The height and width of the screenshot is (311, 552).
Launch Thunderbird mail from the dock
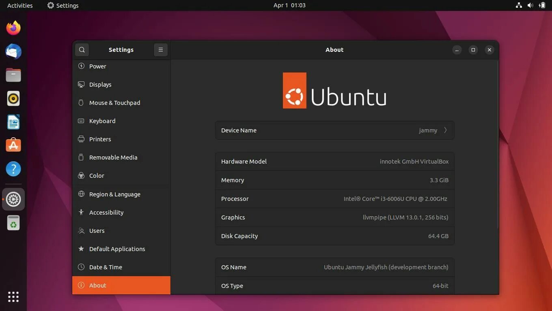(13, 51)
